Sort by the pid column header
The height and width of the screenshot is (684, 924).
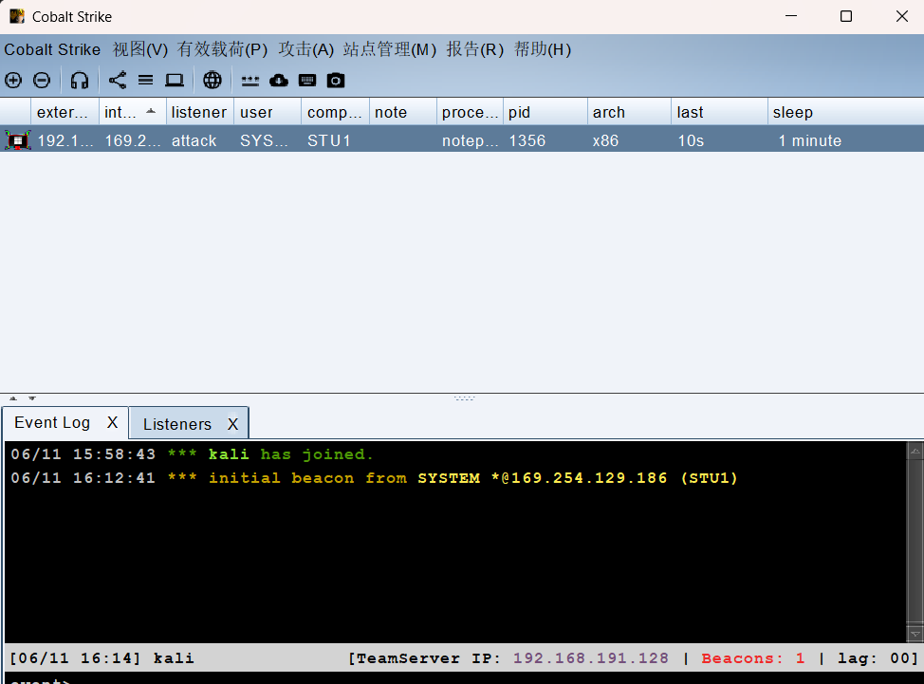click(x=545, y=112)
